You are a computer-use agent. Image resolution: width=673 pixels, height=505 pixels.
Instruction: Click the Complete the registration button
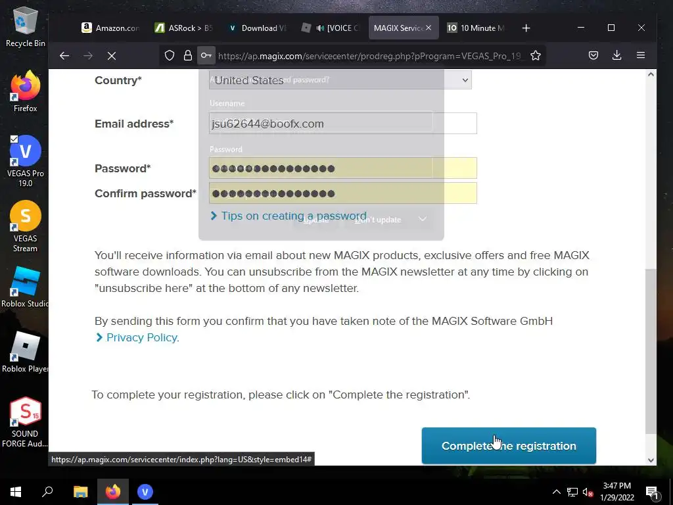(509, 446)
